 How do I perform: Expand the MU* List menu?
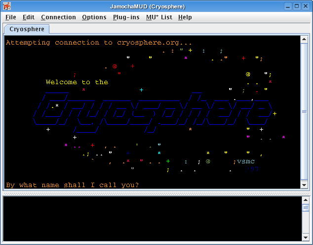[159, 17]
